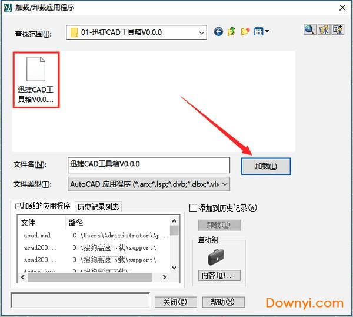Click the Locate/favorites star icon
The width and height of the screenshot is (353, 317).
(x=324, y=29)
